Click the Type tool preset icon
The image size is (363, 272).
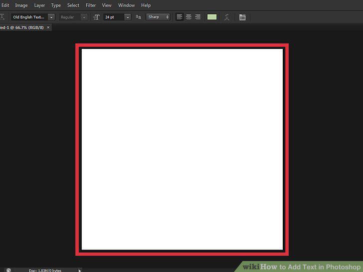[2, 17]
